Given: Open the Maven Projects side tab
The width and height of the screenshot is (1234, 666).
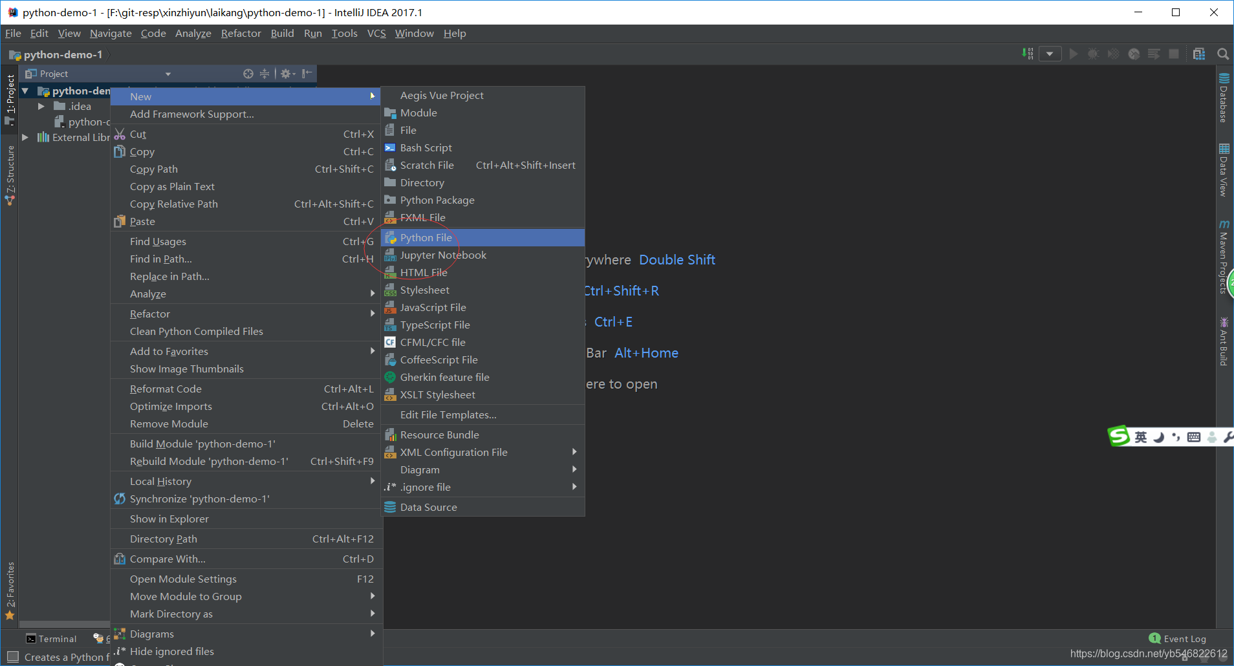Looking at the screenshot, I should tap(1224, 257).
